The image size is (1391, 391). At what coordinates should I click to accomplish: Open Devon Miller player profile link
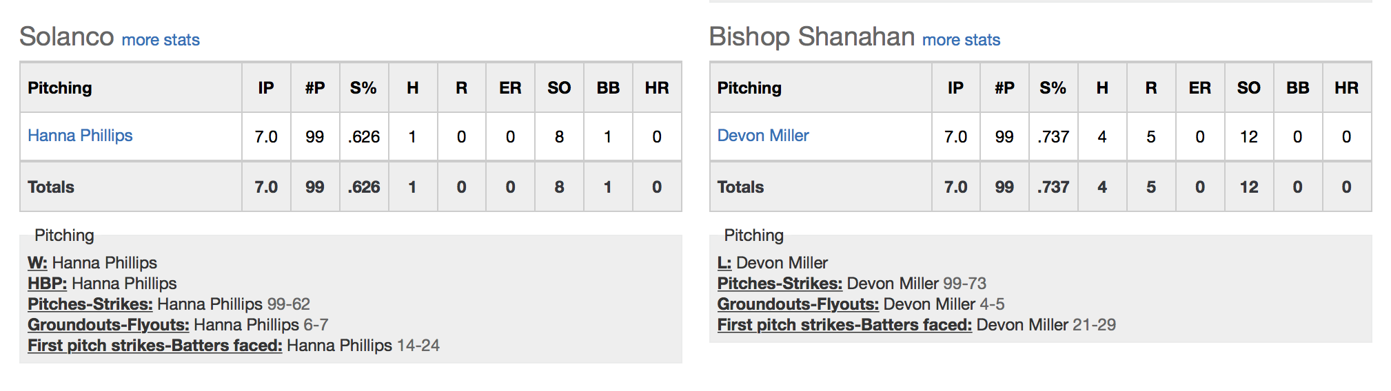(x=763, y=136)
